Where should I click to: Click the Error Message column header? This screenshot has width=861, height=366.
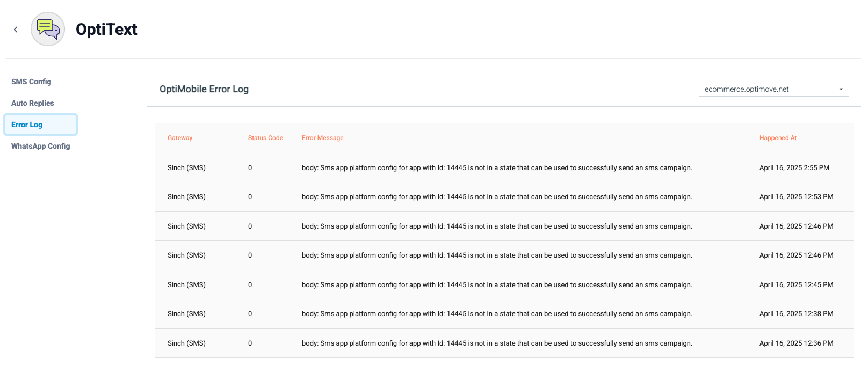pos(323,138)
